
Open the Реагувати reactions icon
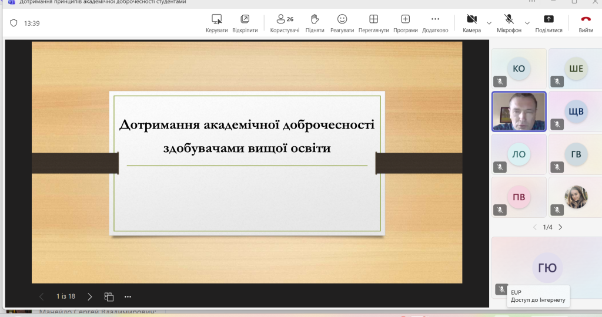click(x=342, y=19)
